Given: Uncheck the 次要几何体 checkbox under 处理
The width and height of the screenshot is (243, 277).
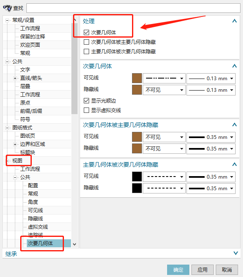Looking at the screenshot, I should [86, 33].
